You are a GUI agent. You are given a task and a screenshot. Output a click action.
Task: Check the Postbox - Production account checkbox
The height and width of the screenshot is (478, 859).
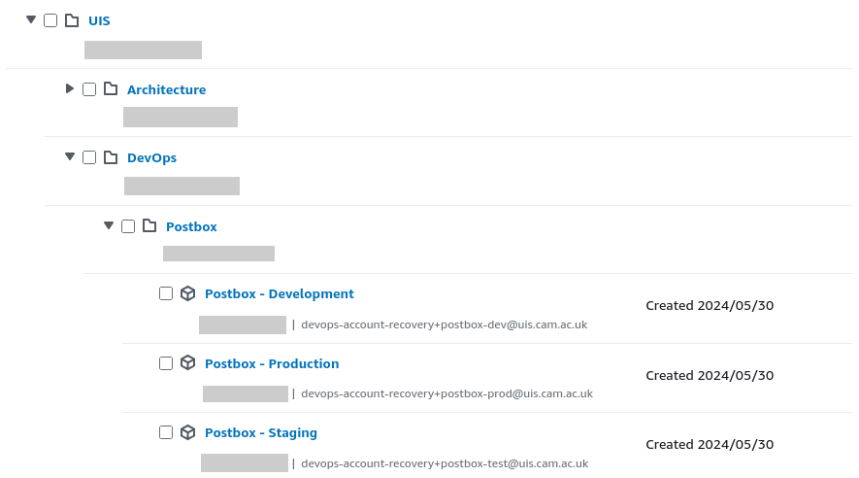(166, 363)
